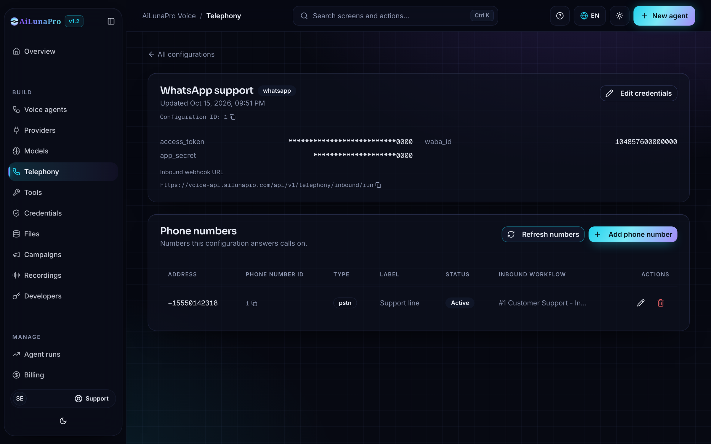Open the SE user avatar
This screenshot has height=444, width=711.
click(20, 398)
